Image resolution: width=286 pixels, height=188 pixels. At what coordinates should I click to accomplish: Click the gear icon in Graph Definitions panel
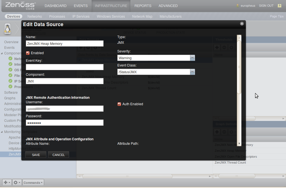point(232,132)
